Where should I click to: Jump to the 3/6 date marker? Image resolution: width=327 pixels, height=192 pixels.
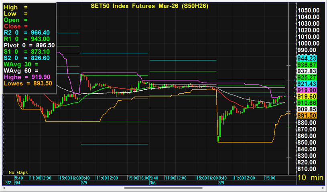pos(152,183)
